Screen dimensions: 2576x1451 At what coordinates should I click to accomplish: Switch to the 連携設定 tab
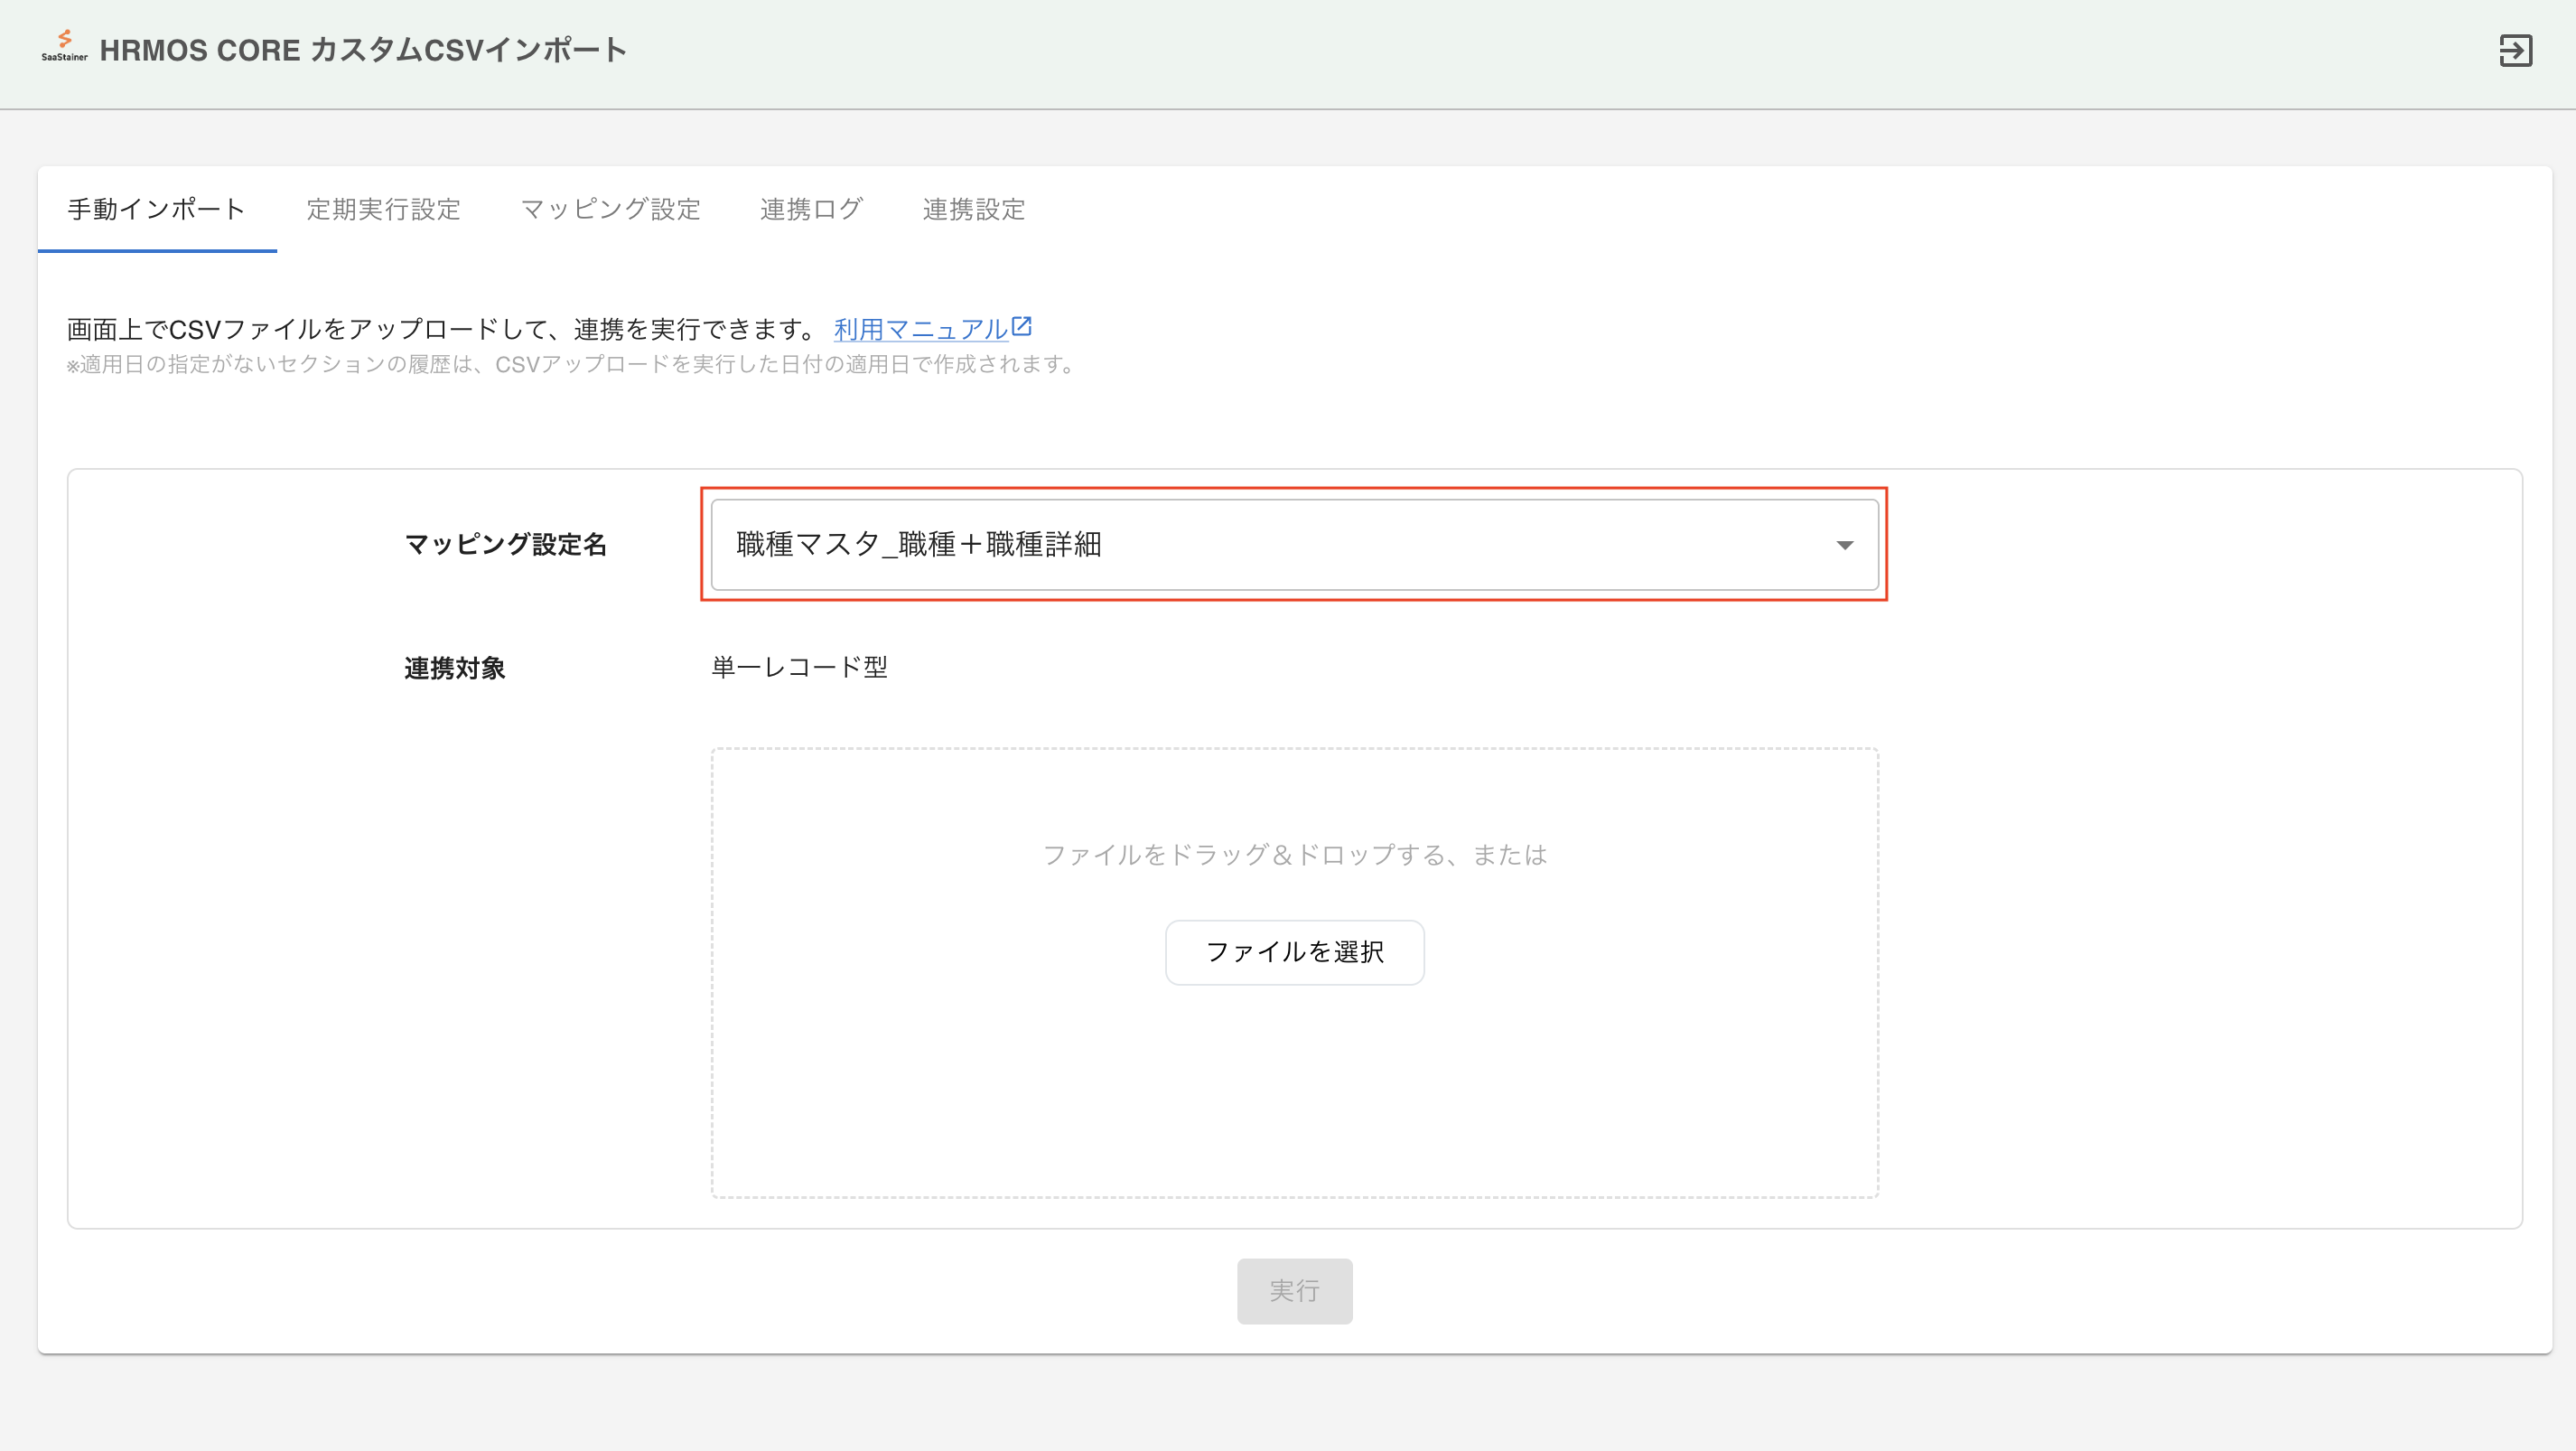tap(973, 209)
